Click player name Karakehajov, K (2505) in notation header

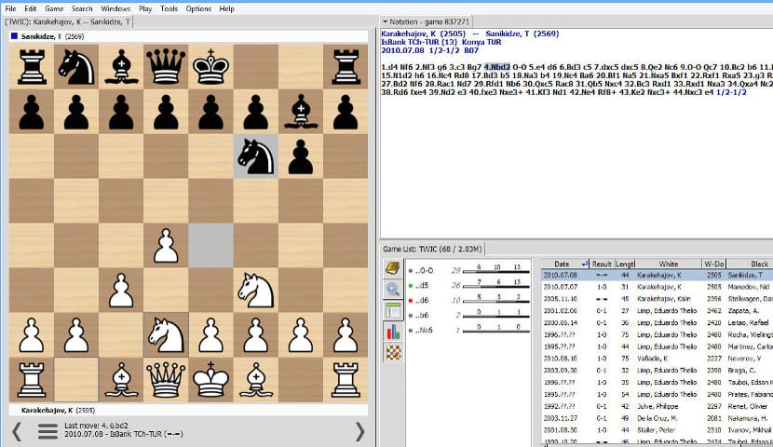click(x=423, y=34)
